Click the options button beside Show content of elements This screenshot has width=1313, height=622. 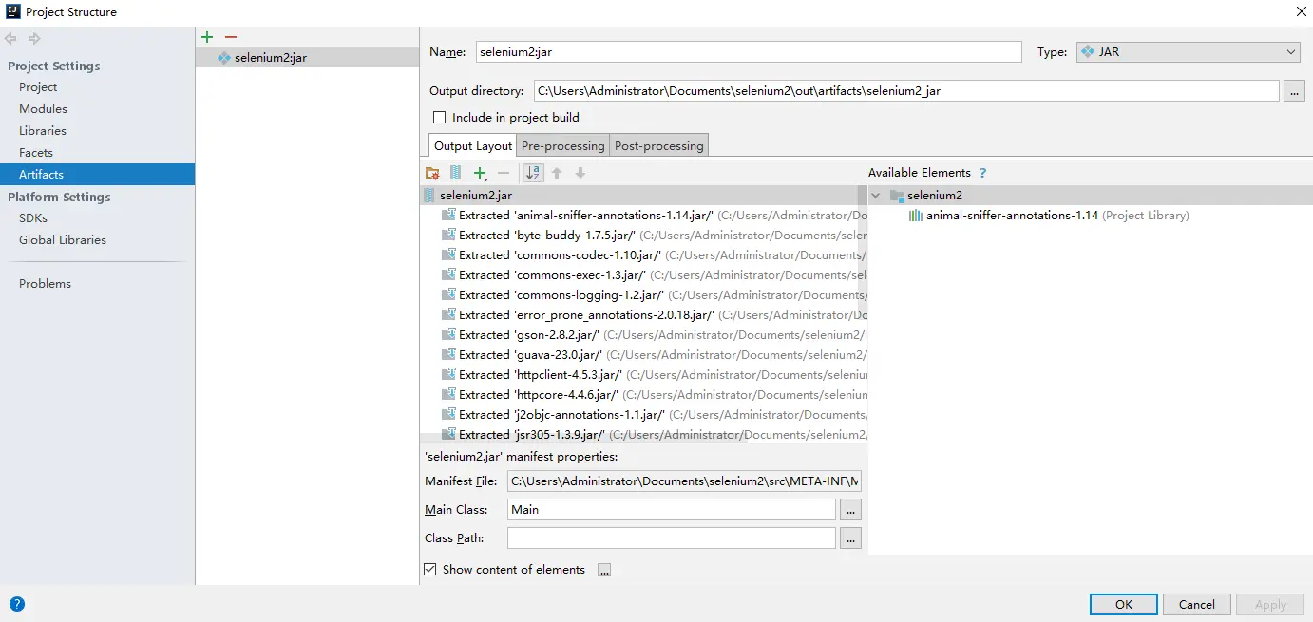(x=604, y=570)
